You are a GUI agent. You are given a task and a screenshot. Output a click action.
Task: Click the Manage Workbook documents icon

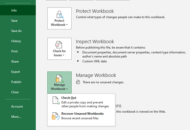pyautogui.click(x=59, y=78)
